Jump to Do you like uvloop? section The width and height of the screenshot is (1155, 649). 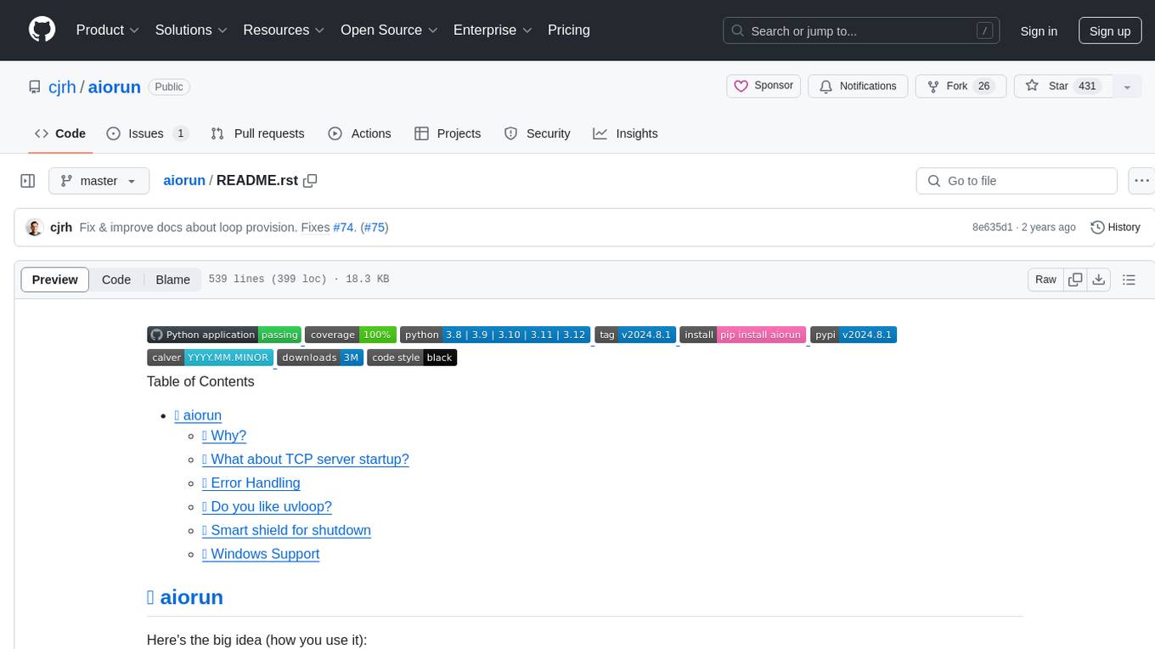point(267,507)
